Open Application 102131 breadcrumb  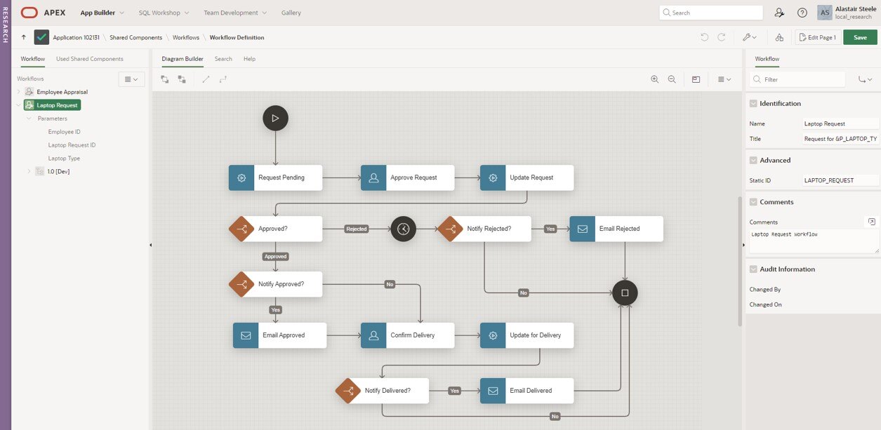click(76, 37)
